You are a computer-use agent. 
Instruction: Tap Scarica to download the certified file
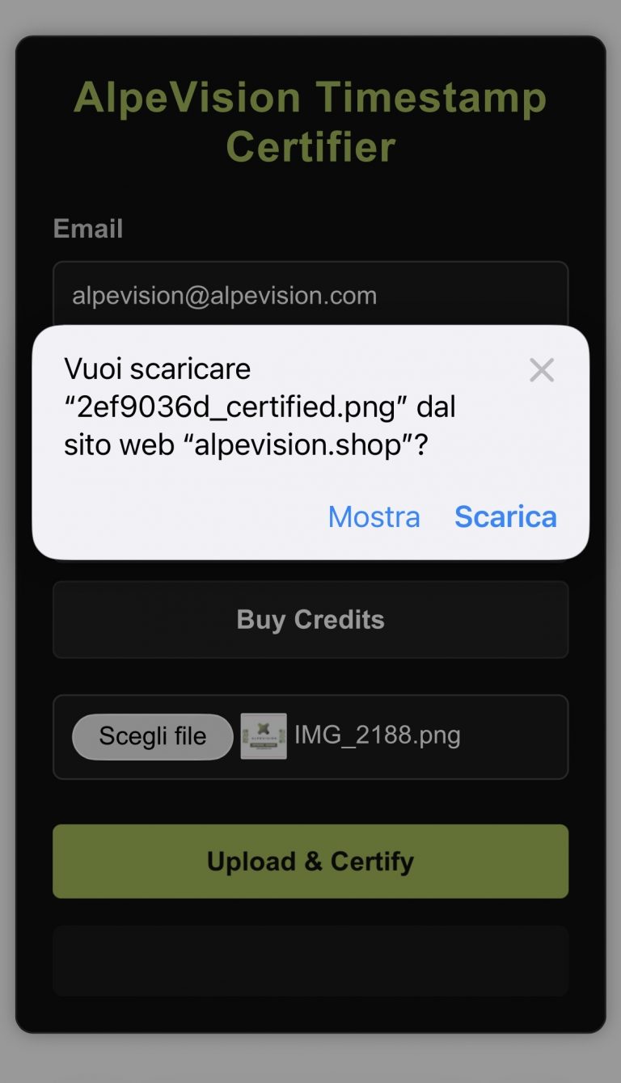505,516
